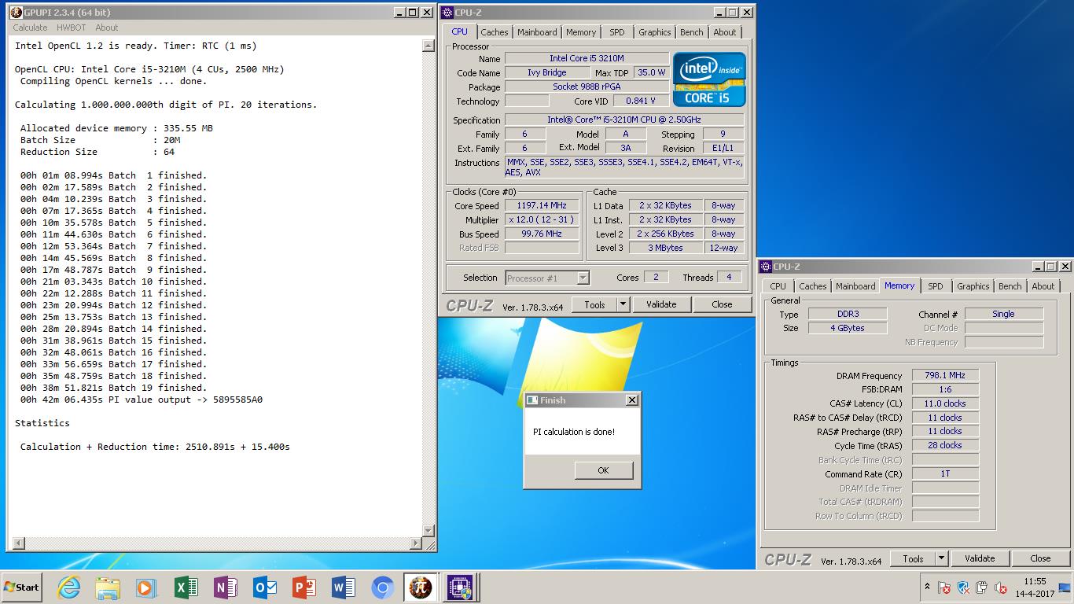Switch to Mainboard tab in CPU-Z CPU window

pos(537,32)
